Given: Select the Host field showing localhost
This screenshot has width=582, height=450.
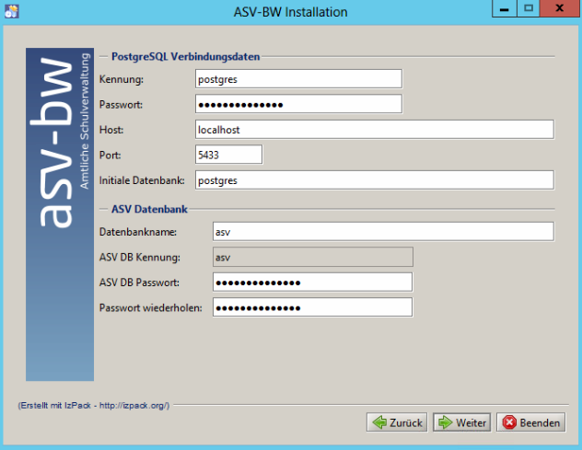Looking at the screenshot, I should (x=373, y=130).
